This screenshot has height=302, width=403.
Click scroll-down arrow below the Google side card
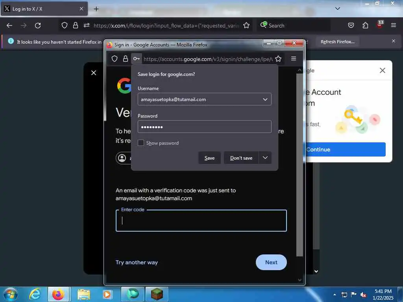point(316,271)
